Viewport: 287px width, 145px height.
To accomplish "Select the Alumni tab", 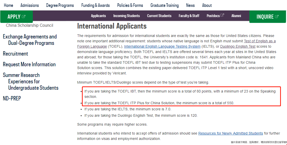I will click(236, 16).
